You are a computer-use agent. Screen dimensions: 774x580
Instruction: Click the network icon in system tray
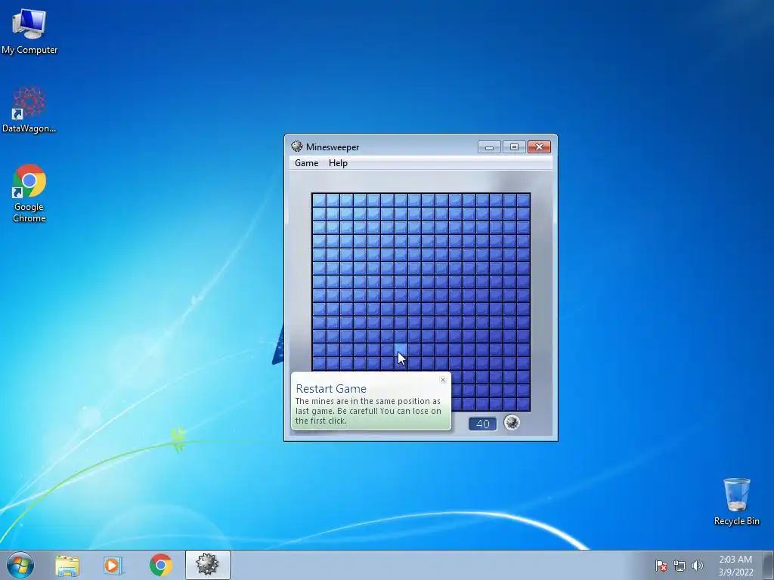click(x=680, y=566)
